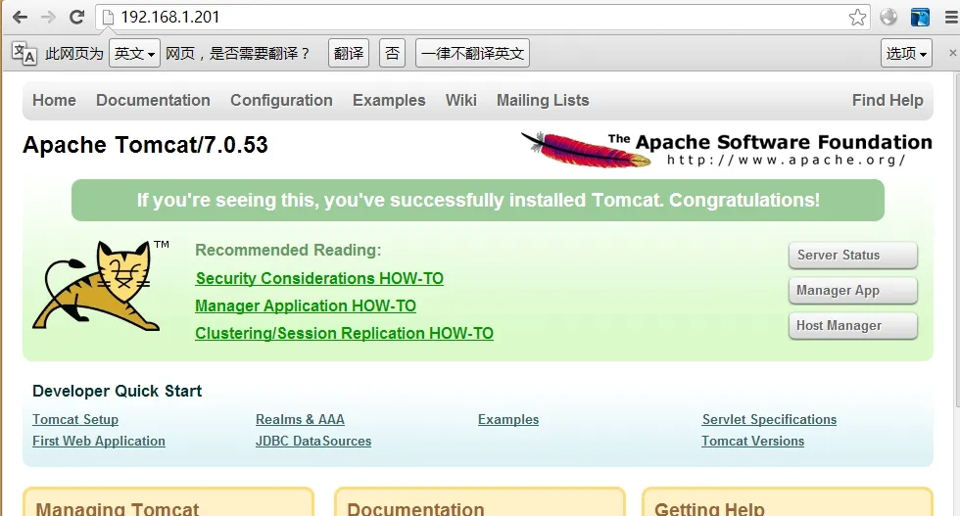
Task: Open the First Web Application link
Action: click(99, 442)
